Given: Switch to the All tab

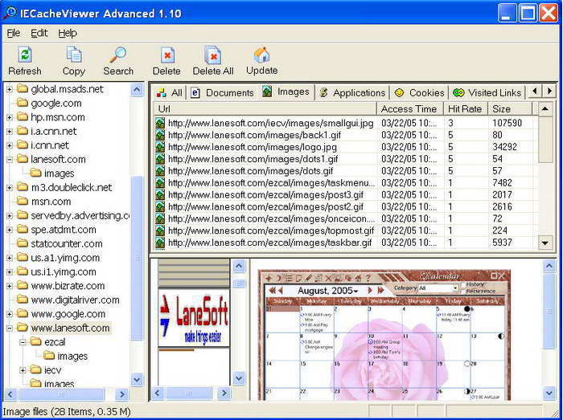Looking at the screenshot, I should point(170,93).
